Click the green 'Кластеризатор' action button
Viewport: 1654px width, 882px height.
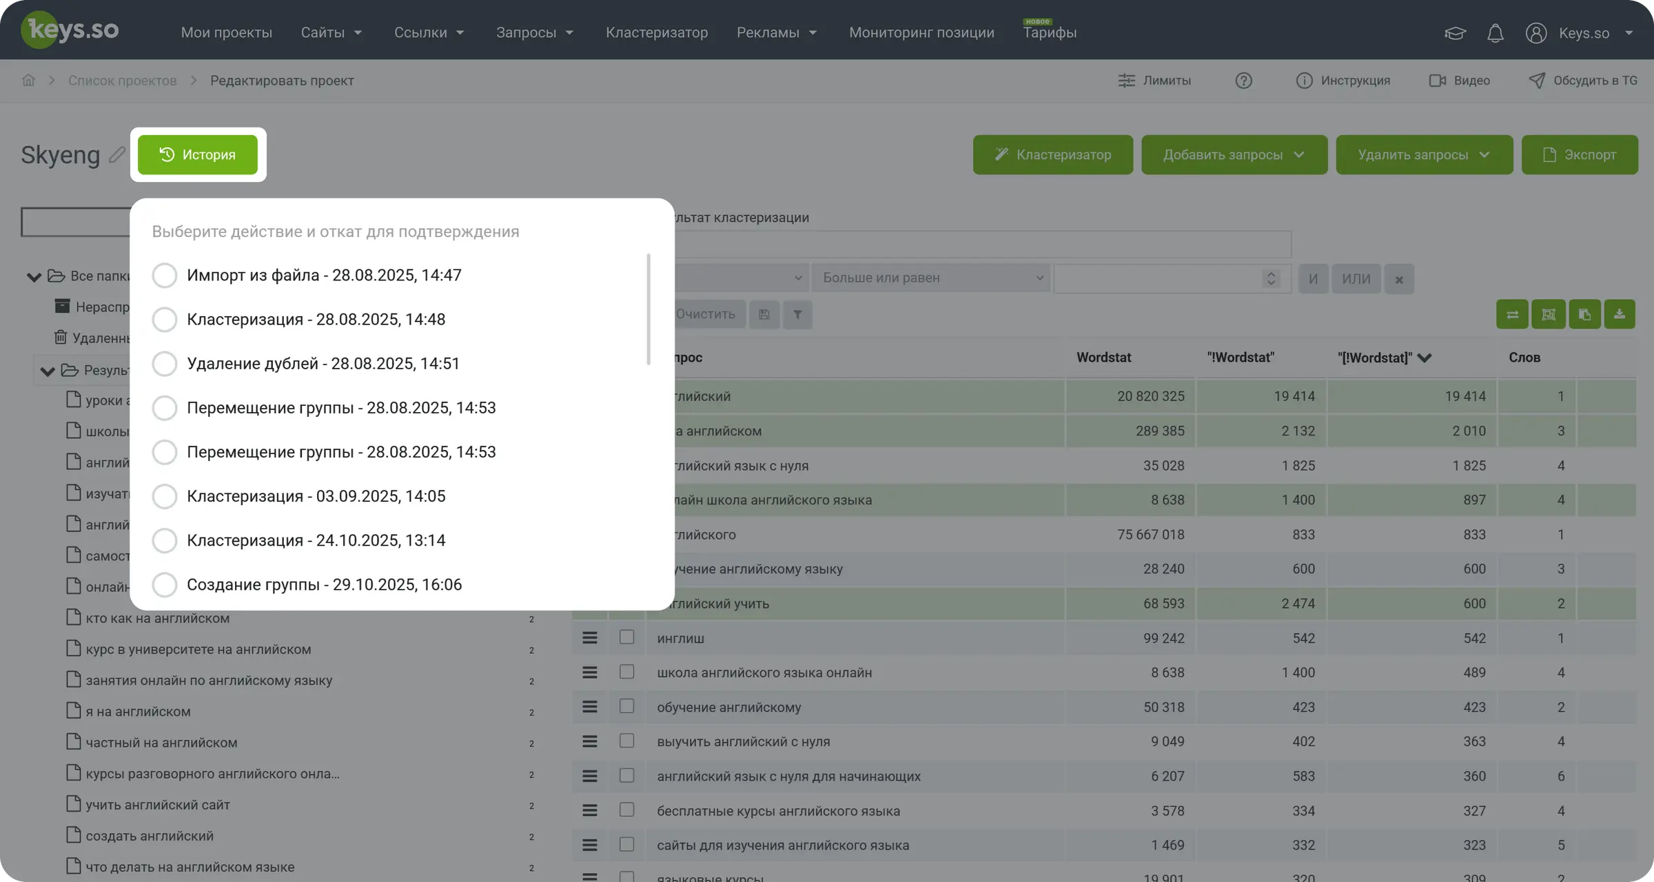pos(1053,155)
